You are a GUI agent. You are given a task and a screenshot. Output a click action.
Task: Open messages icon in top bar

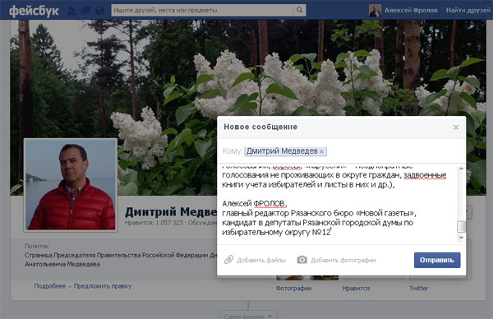tap(85, 11)
